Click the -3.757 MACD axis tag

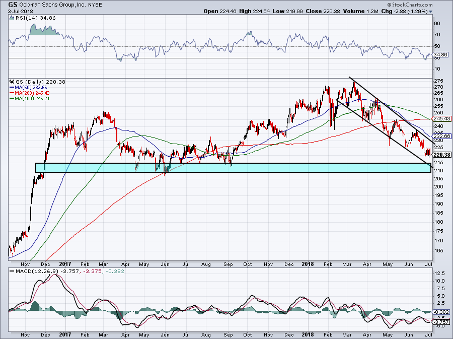pyautogui.click(x=441, y=322)
